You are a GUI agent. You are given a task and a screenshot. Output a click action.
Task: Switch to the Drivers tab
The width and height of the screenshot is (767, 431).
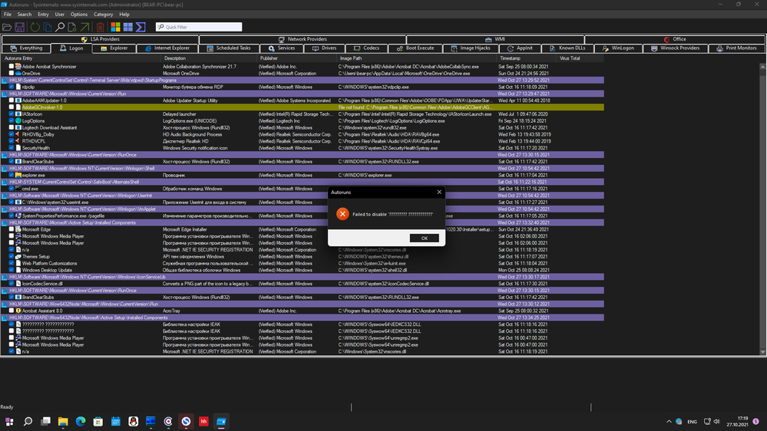[x=324, y=48]
